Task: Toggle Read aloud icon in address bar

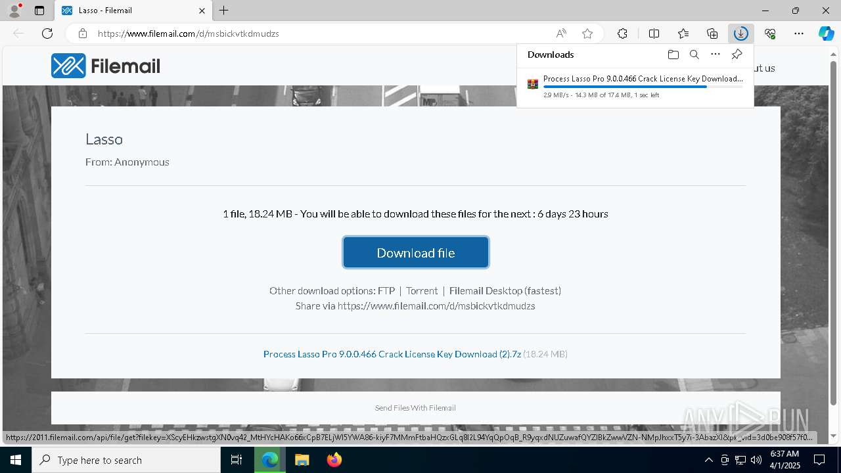Action: coord(561,34)
